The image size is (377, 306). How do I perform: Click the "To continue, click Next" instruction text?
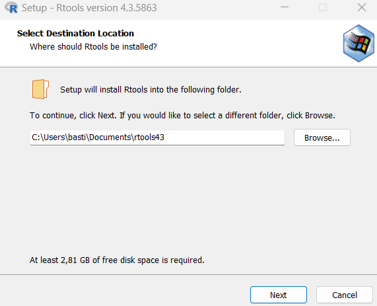(x=182, y=115)
